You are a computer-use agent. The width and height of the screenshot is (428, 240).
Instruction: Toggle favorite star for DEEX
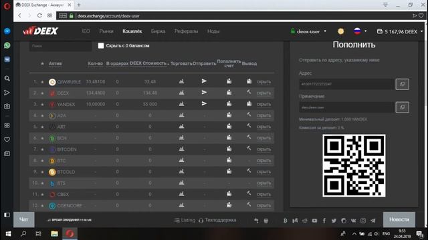coord(42,93)
